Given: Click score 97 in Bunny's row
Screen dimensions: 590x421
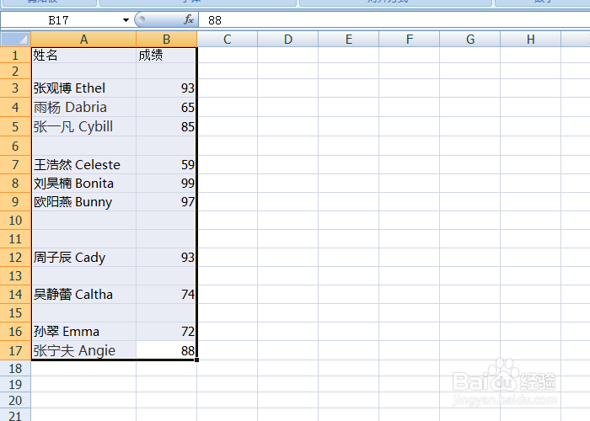Looking at the screenshot, I should point(166,202).
